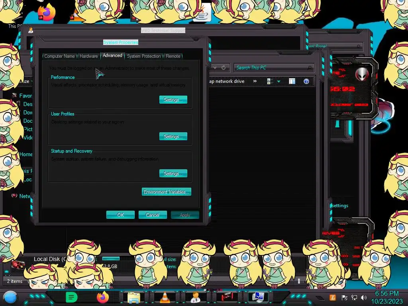408x306 pixels.
Task: Launch Firefox from the taskbar
Action: coord(102,297)
